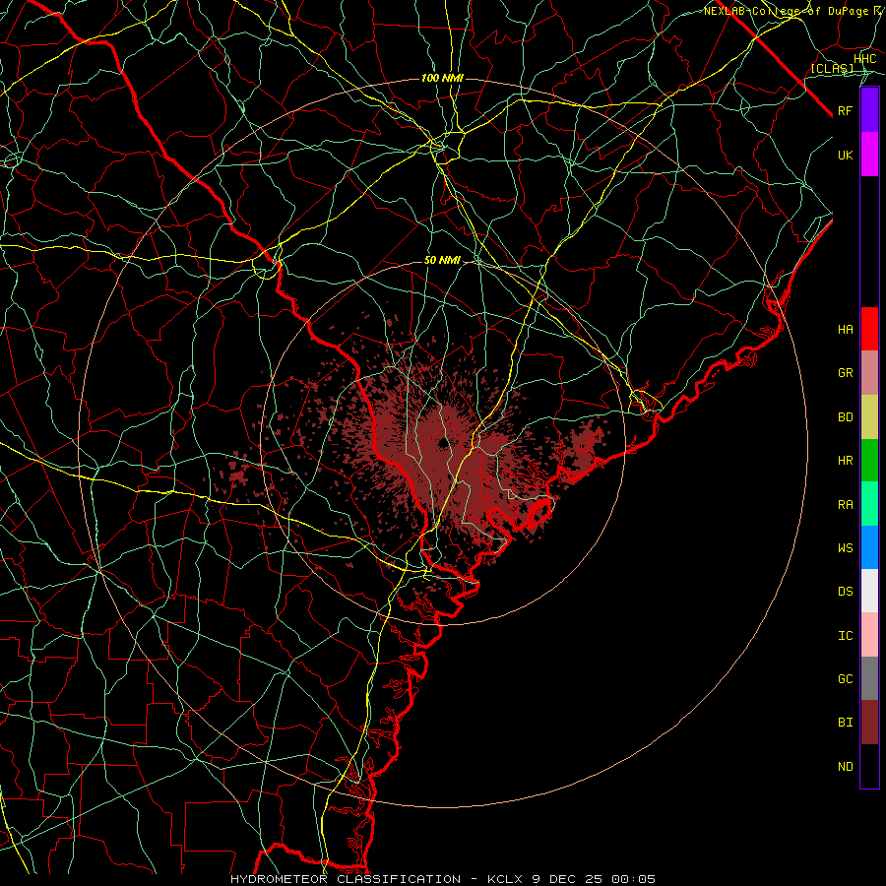Click the 00:05 timestamp
This screenshot has height=886, width=886.
tap(635, 879)
